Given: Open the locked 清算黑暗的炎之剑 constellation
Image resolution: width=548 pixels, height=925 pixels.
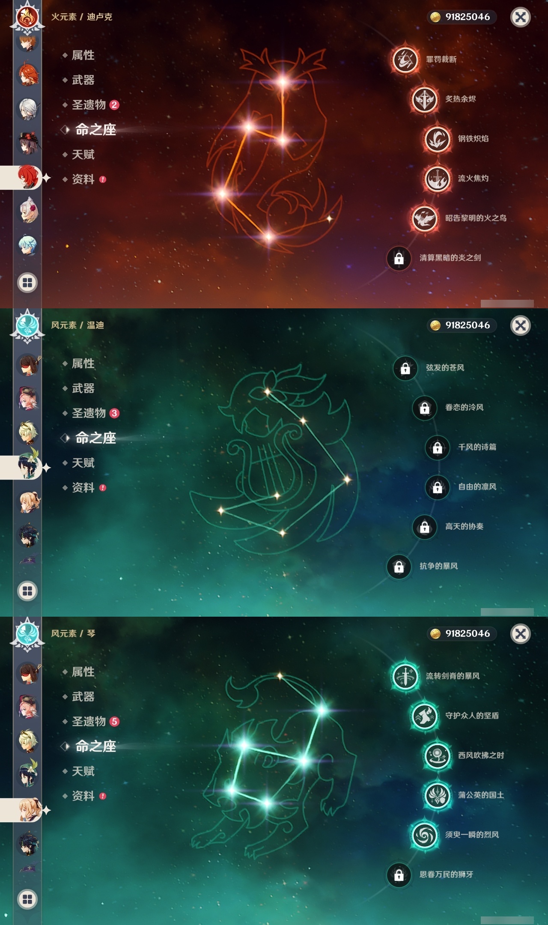Looking at the screenshot, I should click(399, 258).
